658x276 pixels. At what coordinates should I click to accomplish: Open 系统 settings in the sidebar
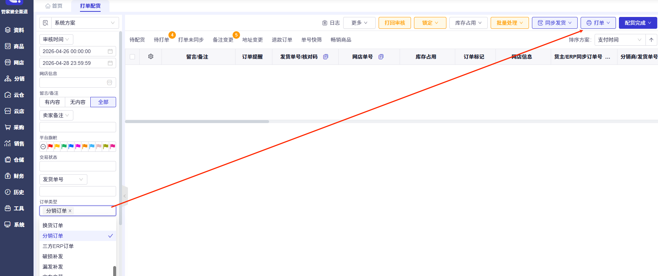point(15,225)
